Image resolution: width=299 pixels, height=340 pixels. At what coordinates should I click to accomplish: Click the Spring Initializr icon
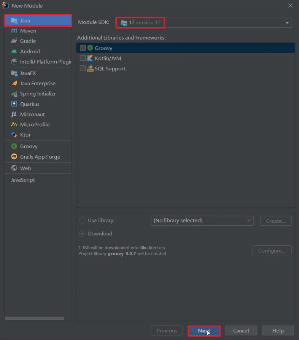(14, 94)
